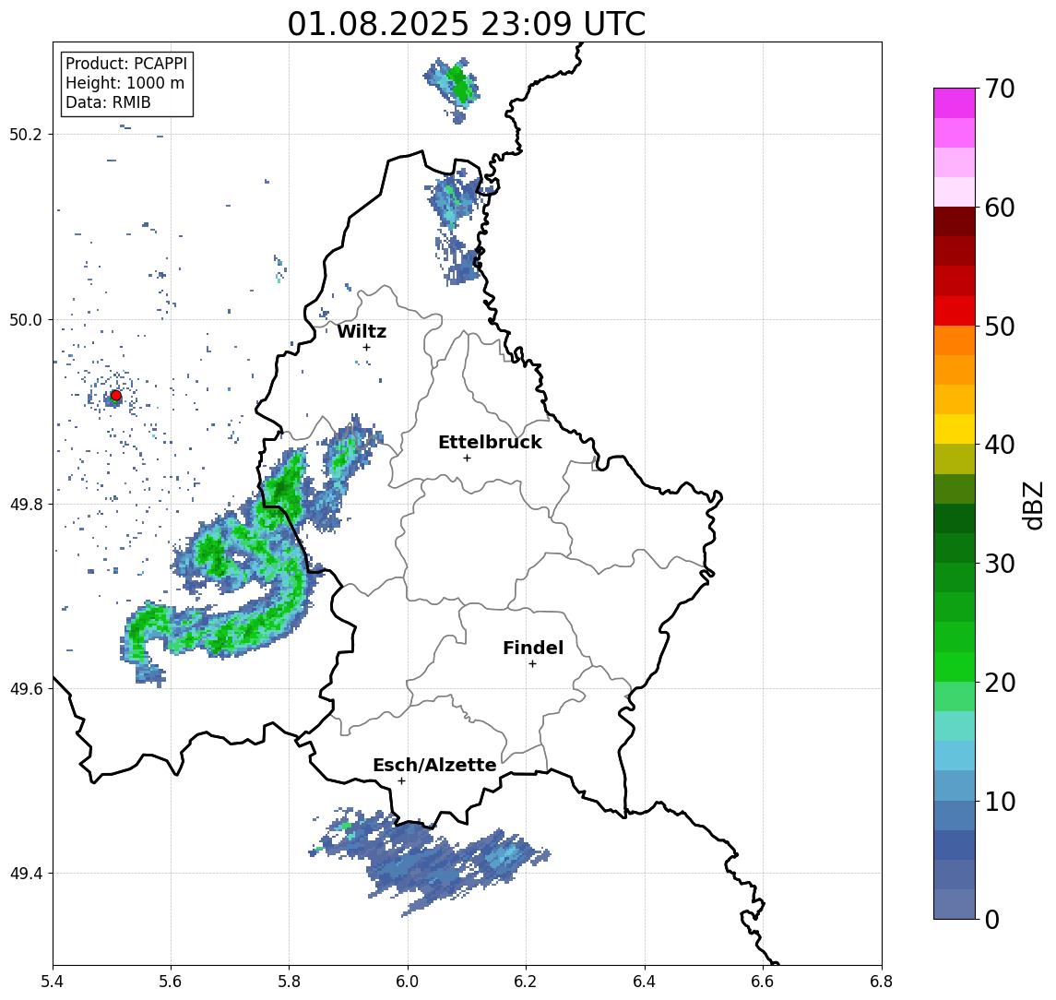
Task: Click the Wiltz cross marker
Action: pyautogui.click(x=366, y=347)
